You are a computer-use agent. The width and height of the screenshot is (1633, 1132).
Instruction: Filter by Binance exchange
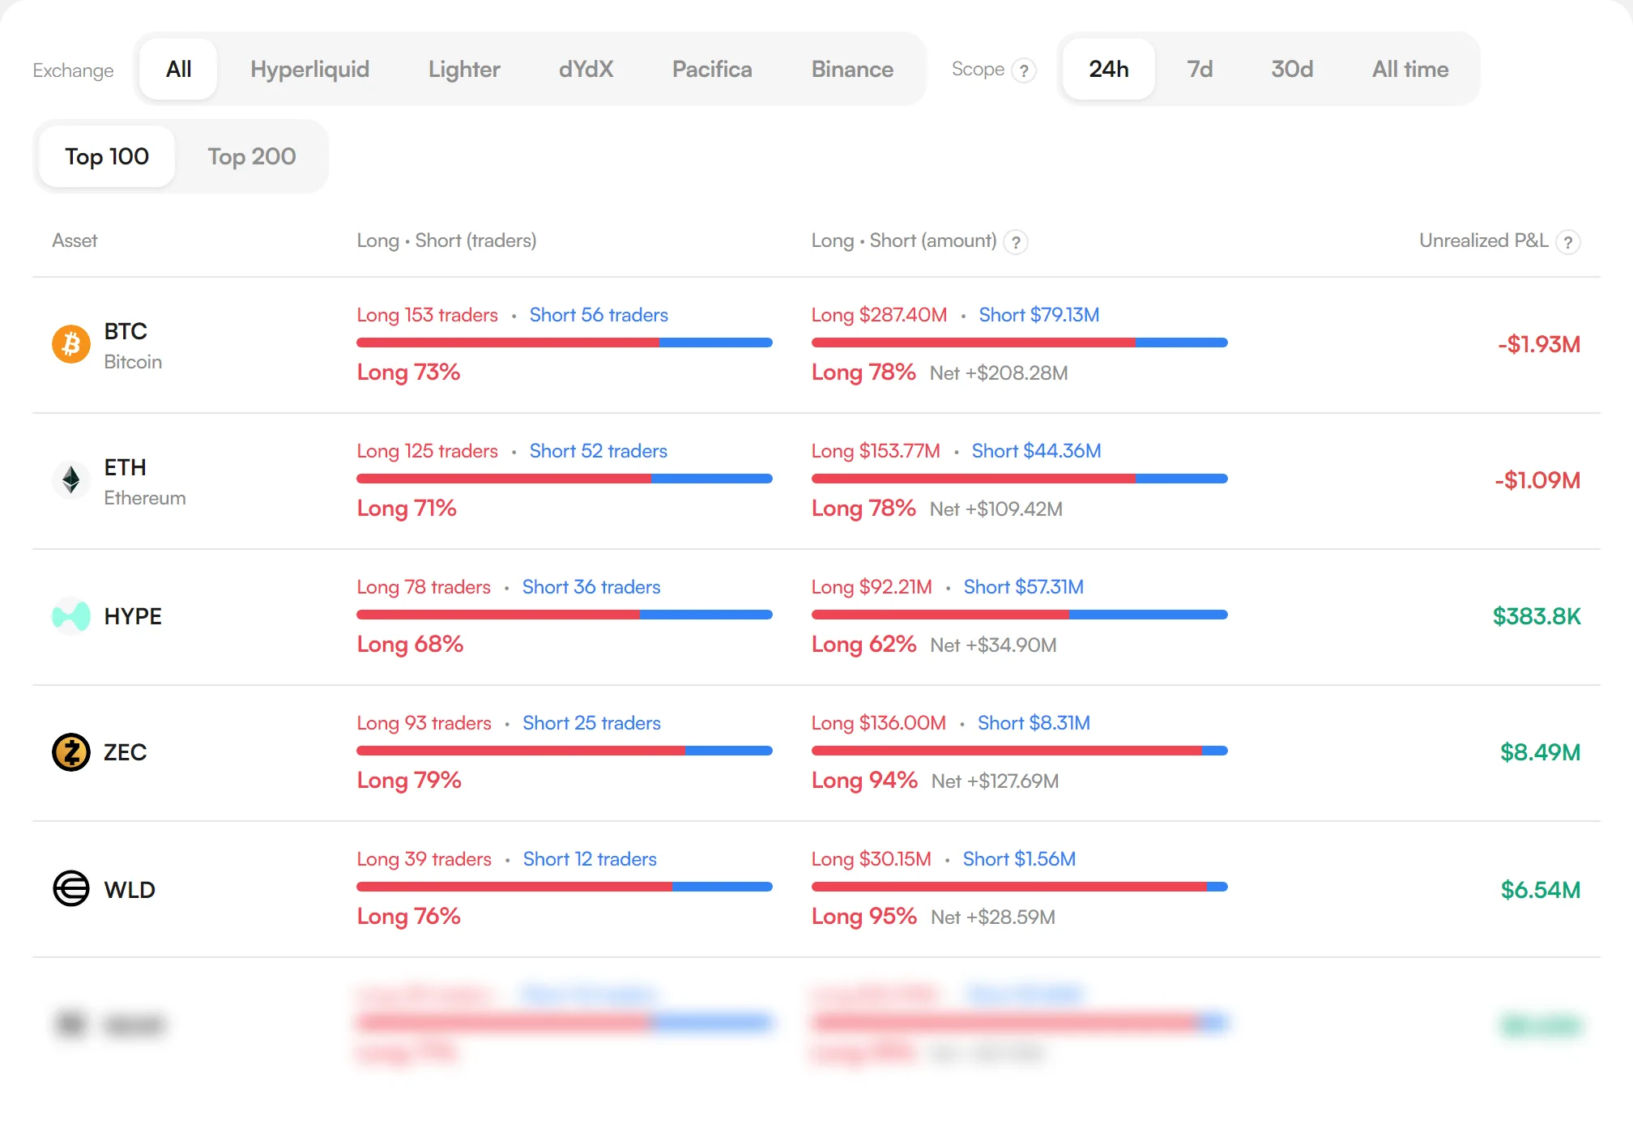click(x=852, y=69)
